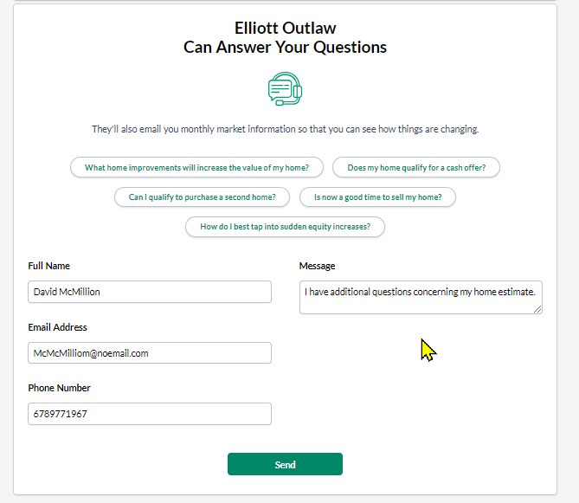Click the "Can Answer Your Questions" heading

click(285, 48)
